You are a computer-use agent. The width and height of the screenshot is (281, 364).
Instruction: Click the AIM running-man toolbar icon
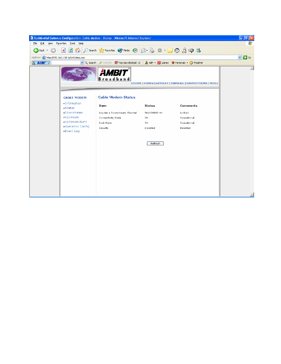(x=184, y=50)
